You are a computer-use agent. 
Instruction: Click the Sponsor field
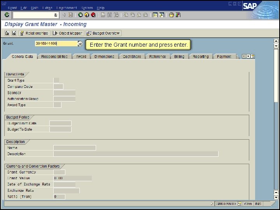tap(64, 93)
